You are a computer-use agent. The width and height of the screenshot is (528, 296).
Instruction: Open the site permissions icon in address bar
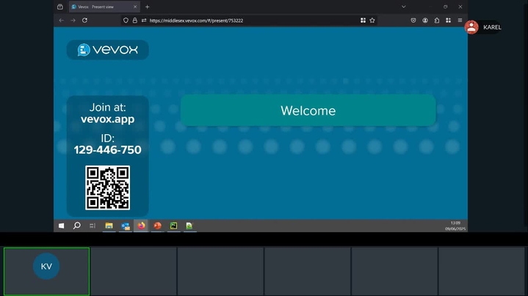click(x=144, y=21)
